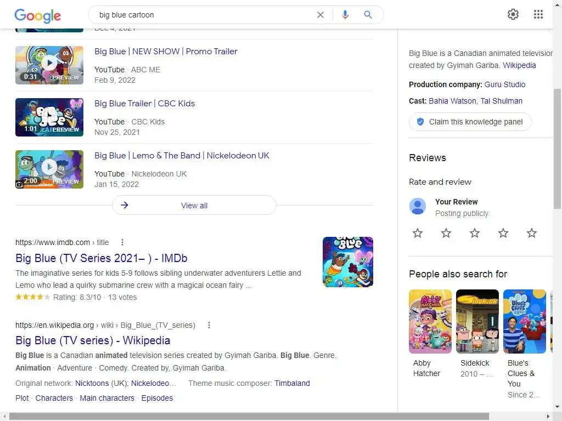Click Claim this knowledge panel button
Screen dimensions: 562x421
click(x=470, y=122)
